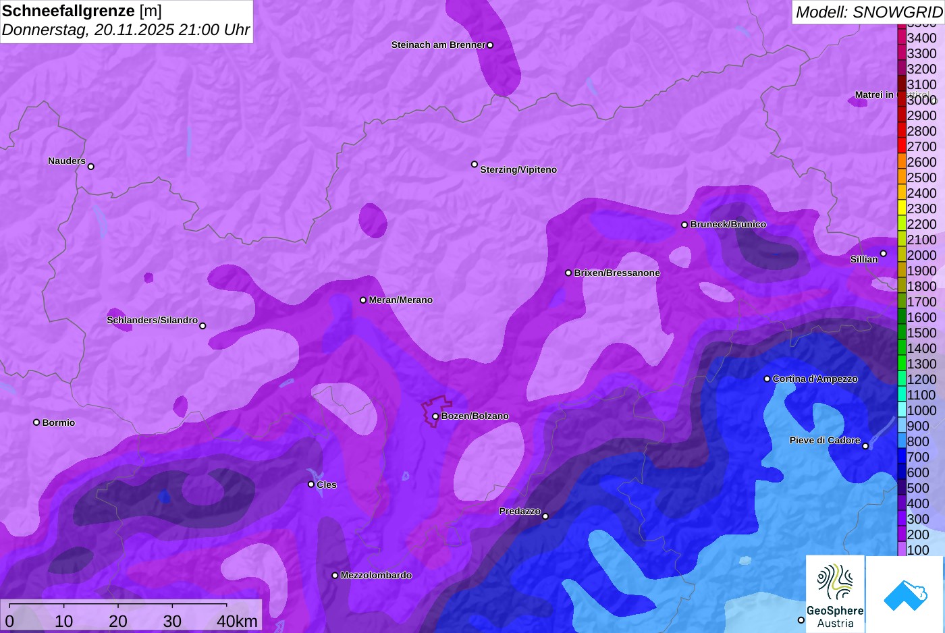This screenshot has height=633, width=945.
Task: Click the 'Matrei in' town label
Action: click(874, 95)
